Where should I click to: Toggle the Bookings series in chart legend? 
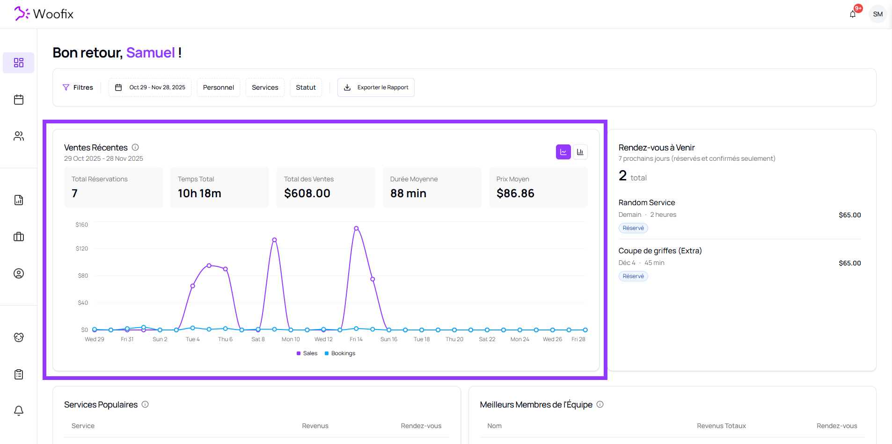pyautogui.click(x=340, y=353)
